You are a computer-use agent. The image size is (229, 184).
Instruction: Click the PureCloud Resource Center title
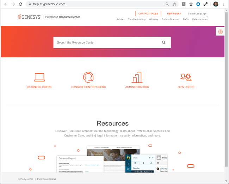point(62,17)
